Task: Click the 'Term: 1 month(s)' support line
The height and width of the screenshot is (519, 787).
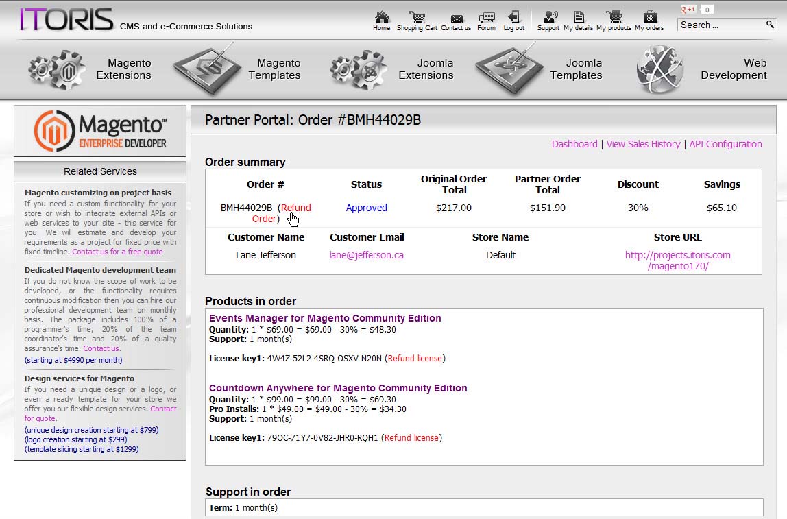Action: coord(243,508)
